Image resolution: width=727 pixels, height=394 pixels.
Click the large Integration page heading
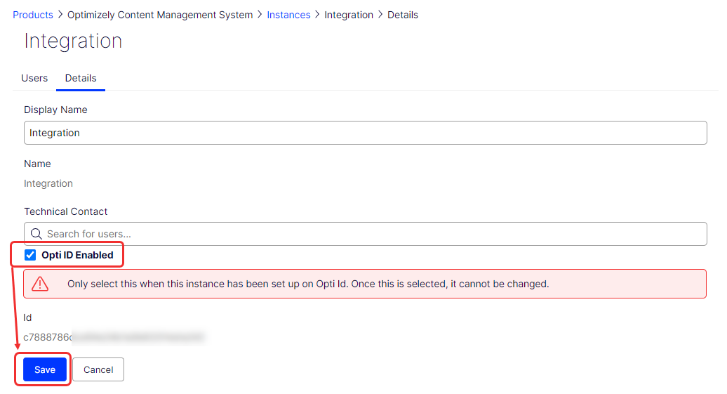73,41
